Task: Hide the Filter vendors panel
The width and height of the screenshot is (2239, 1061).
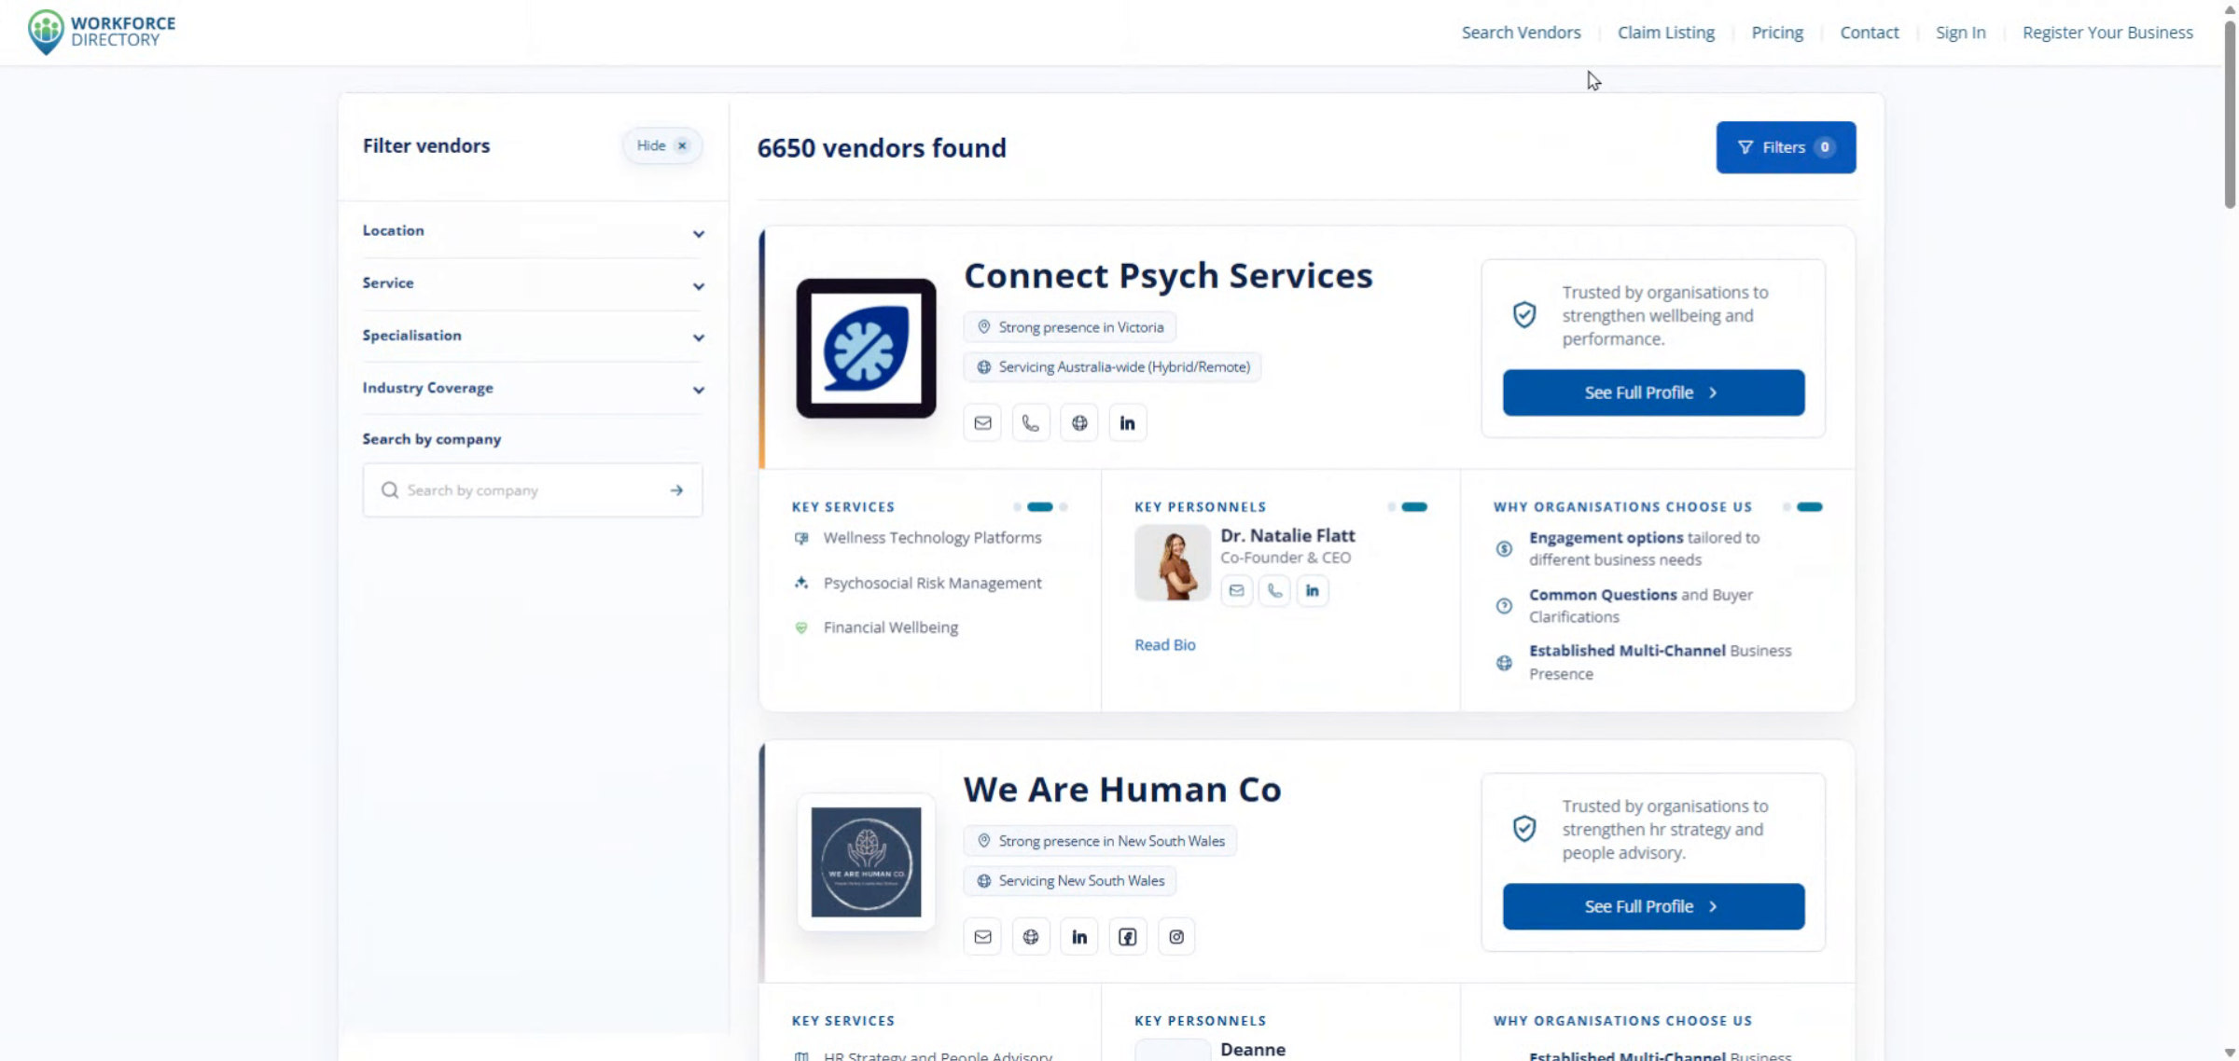Action: (x=662, y=145)
